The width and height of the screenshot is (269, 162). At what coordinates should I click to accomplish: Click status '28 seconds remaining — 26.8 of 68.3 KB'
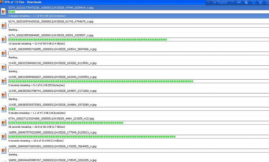tap(37, 127)
